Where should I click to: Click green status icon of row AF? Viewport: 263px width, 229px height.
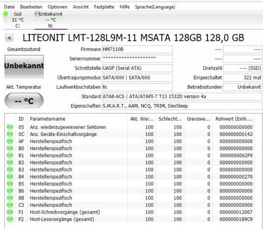coord(10,141)
